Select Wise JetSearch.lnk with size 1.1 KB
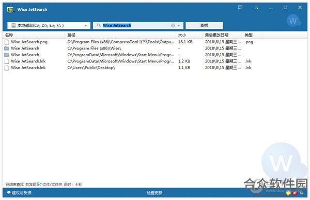Screen dimensions: 310x200 click(x=28, y=68)
